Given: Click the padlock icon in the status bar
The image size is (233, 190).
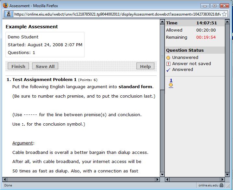Looking at the screenshot, I should (221, 185).
